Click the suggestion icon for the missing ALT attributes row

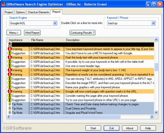coord(10,79)
